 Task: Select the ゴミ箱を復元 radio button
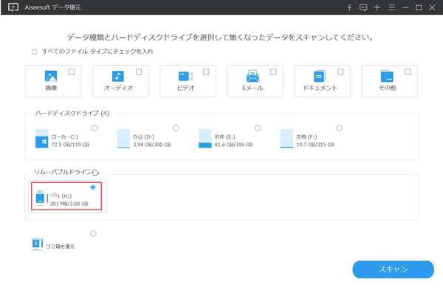[x=93, y=233]
